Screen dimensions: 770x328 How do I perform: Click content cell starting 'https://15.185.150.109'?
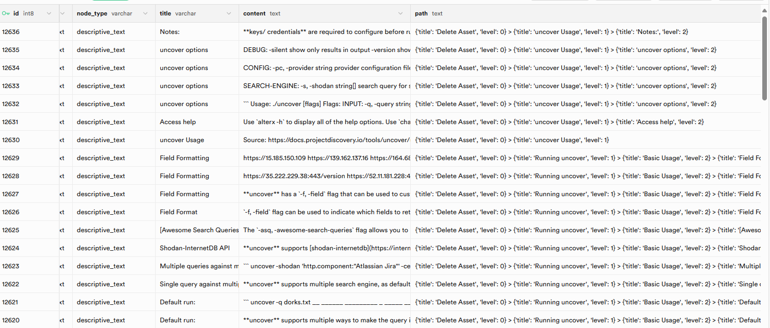tap(325, 158)
